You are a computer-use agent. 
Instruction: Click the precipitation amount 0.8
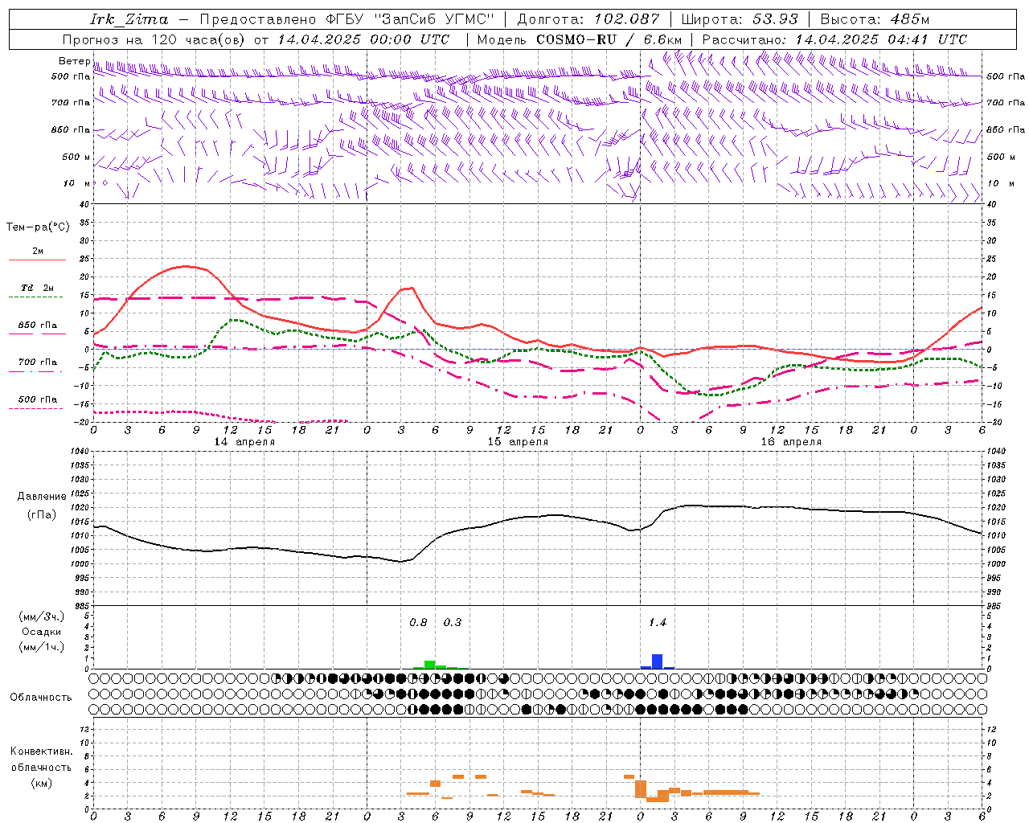click(418, 623)
